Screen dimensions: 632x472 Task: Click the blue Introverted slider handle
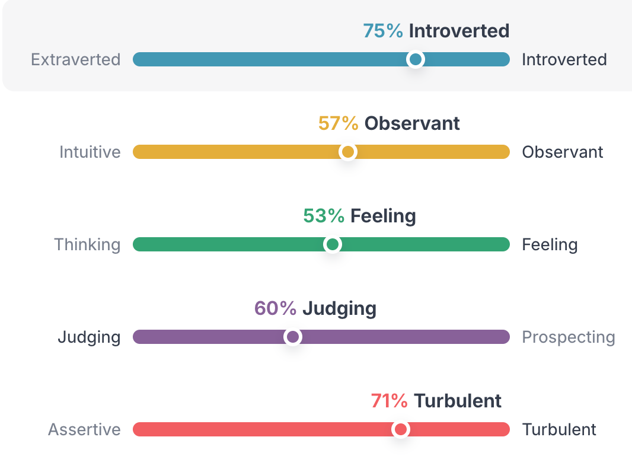pos(416,59)
